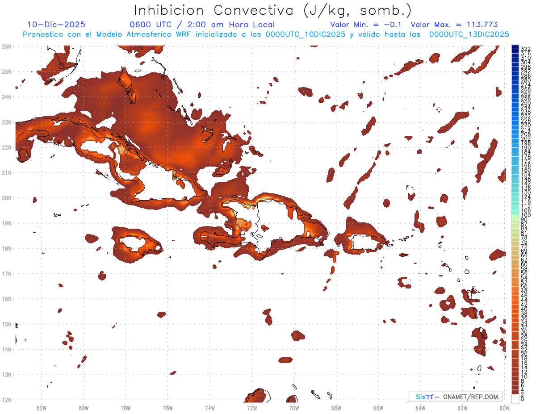Screen dimensions: 536x414
Task: Click the '322' color scale value
Action: (x=526, y=49)
